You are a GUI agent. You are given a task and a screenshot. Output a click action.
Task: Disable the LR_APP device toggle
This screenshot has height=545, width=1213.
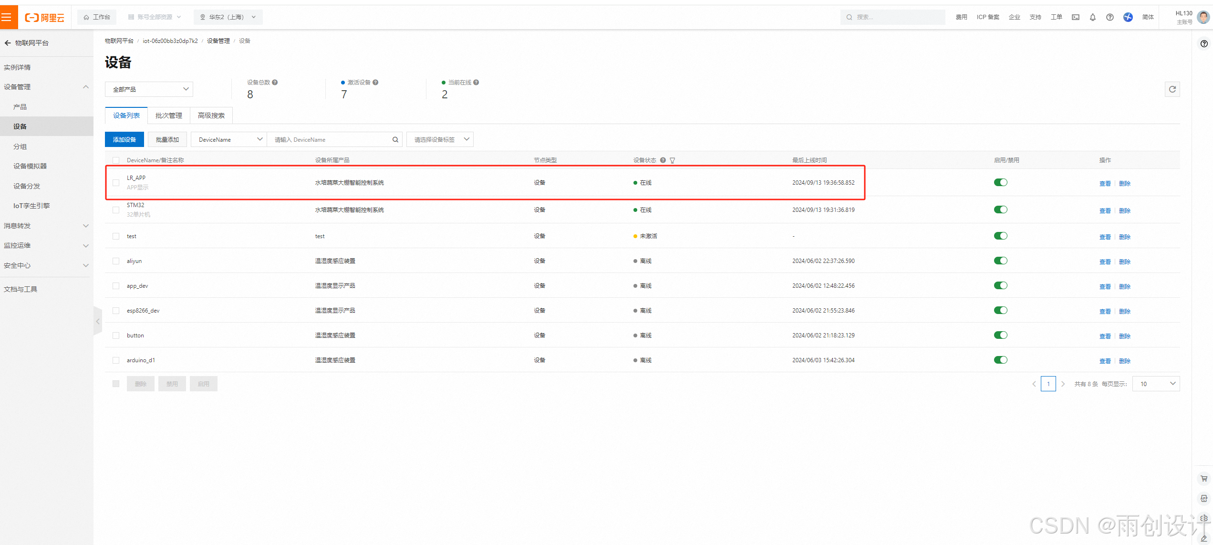point(1000,182)
